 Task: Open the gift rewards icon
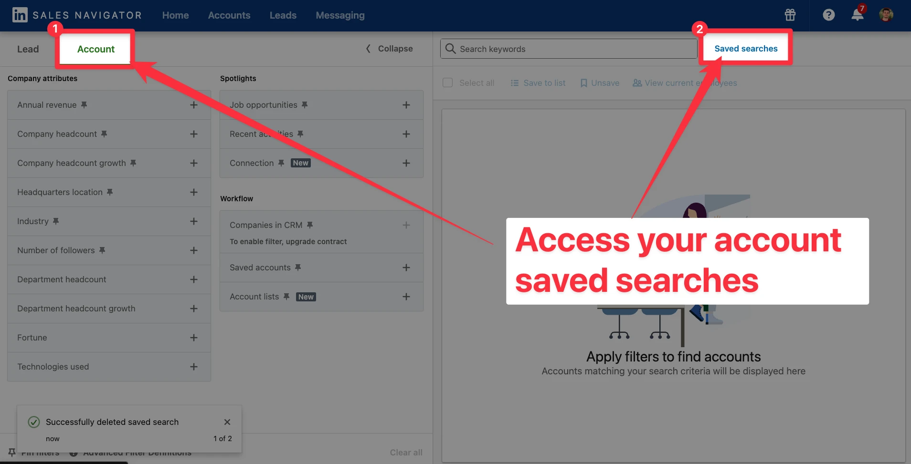790,15
